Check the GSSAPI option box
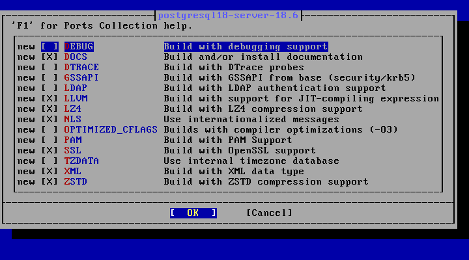 pos(50,78)
